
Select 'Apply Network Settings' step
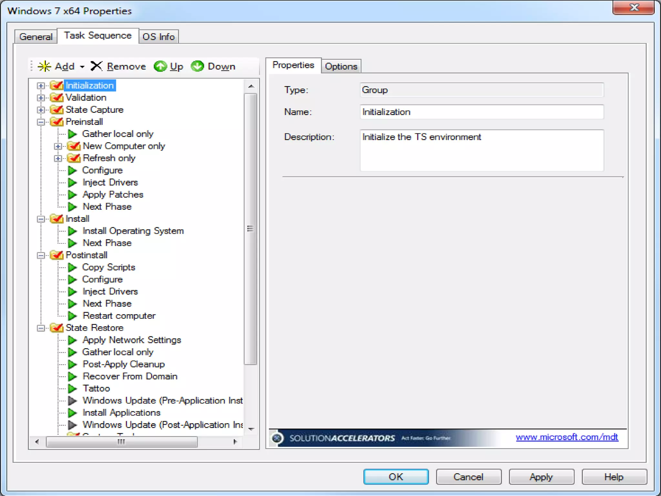pos(132,340)
